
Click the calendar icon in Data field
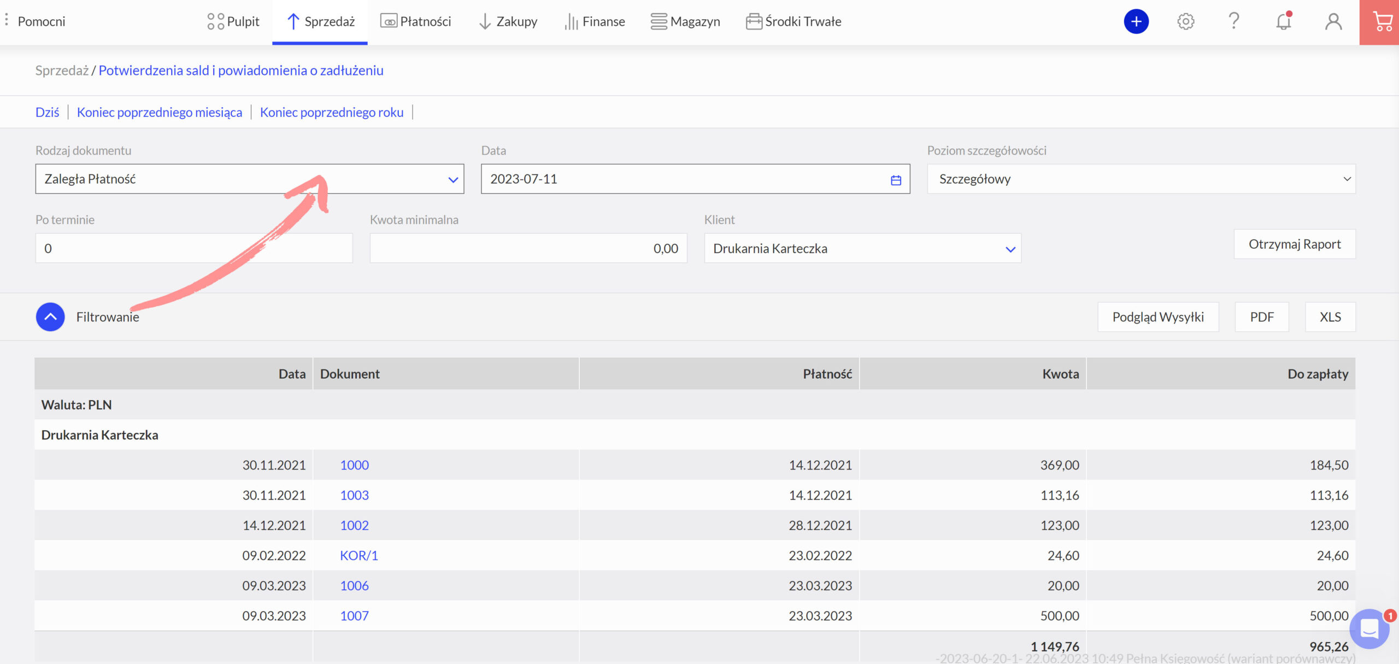(896, 180)
